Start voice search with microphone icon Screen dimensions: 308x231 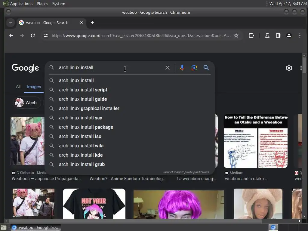(182, 68)
